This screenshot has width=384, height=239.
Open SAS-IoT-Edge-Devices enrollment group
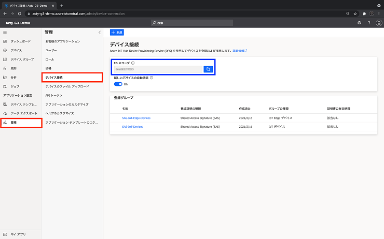tap(136, 118)
